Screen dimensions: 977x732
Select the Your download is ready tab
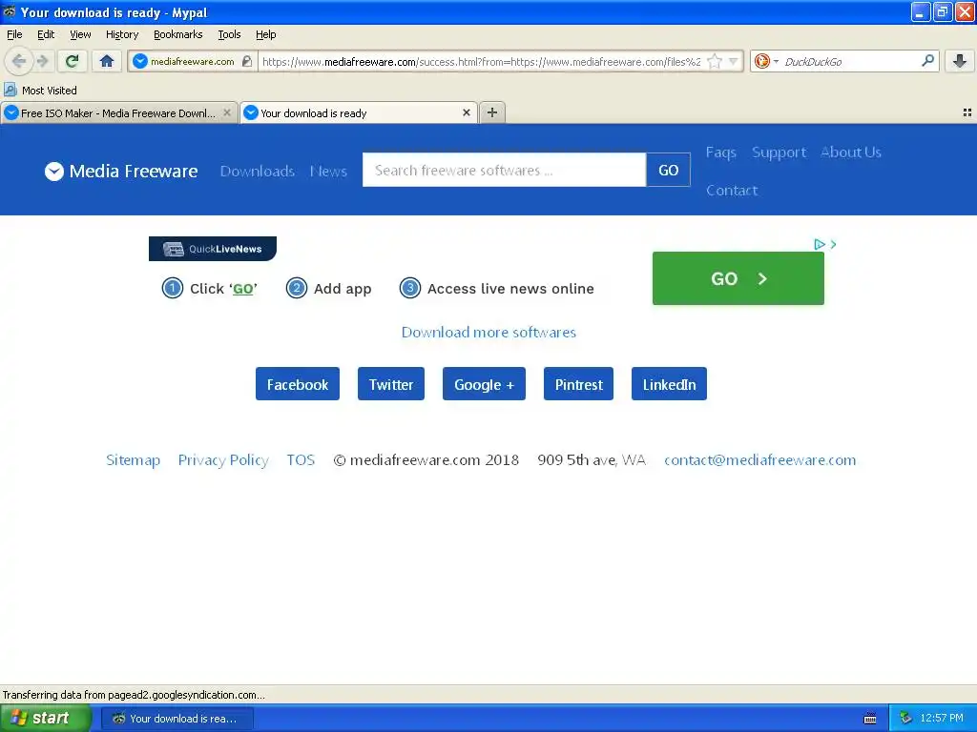point(359,112)
